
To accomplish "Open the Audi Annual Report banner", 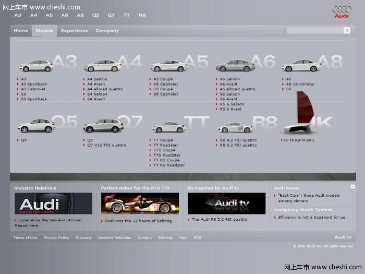I will (53, 204).
